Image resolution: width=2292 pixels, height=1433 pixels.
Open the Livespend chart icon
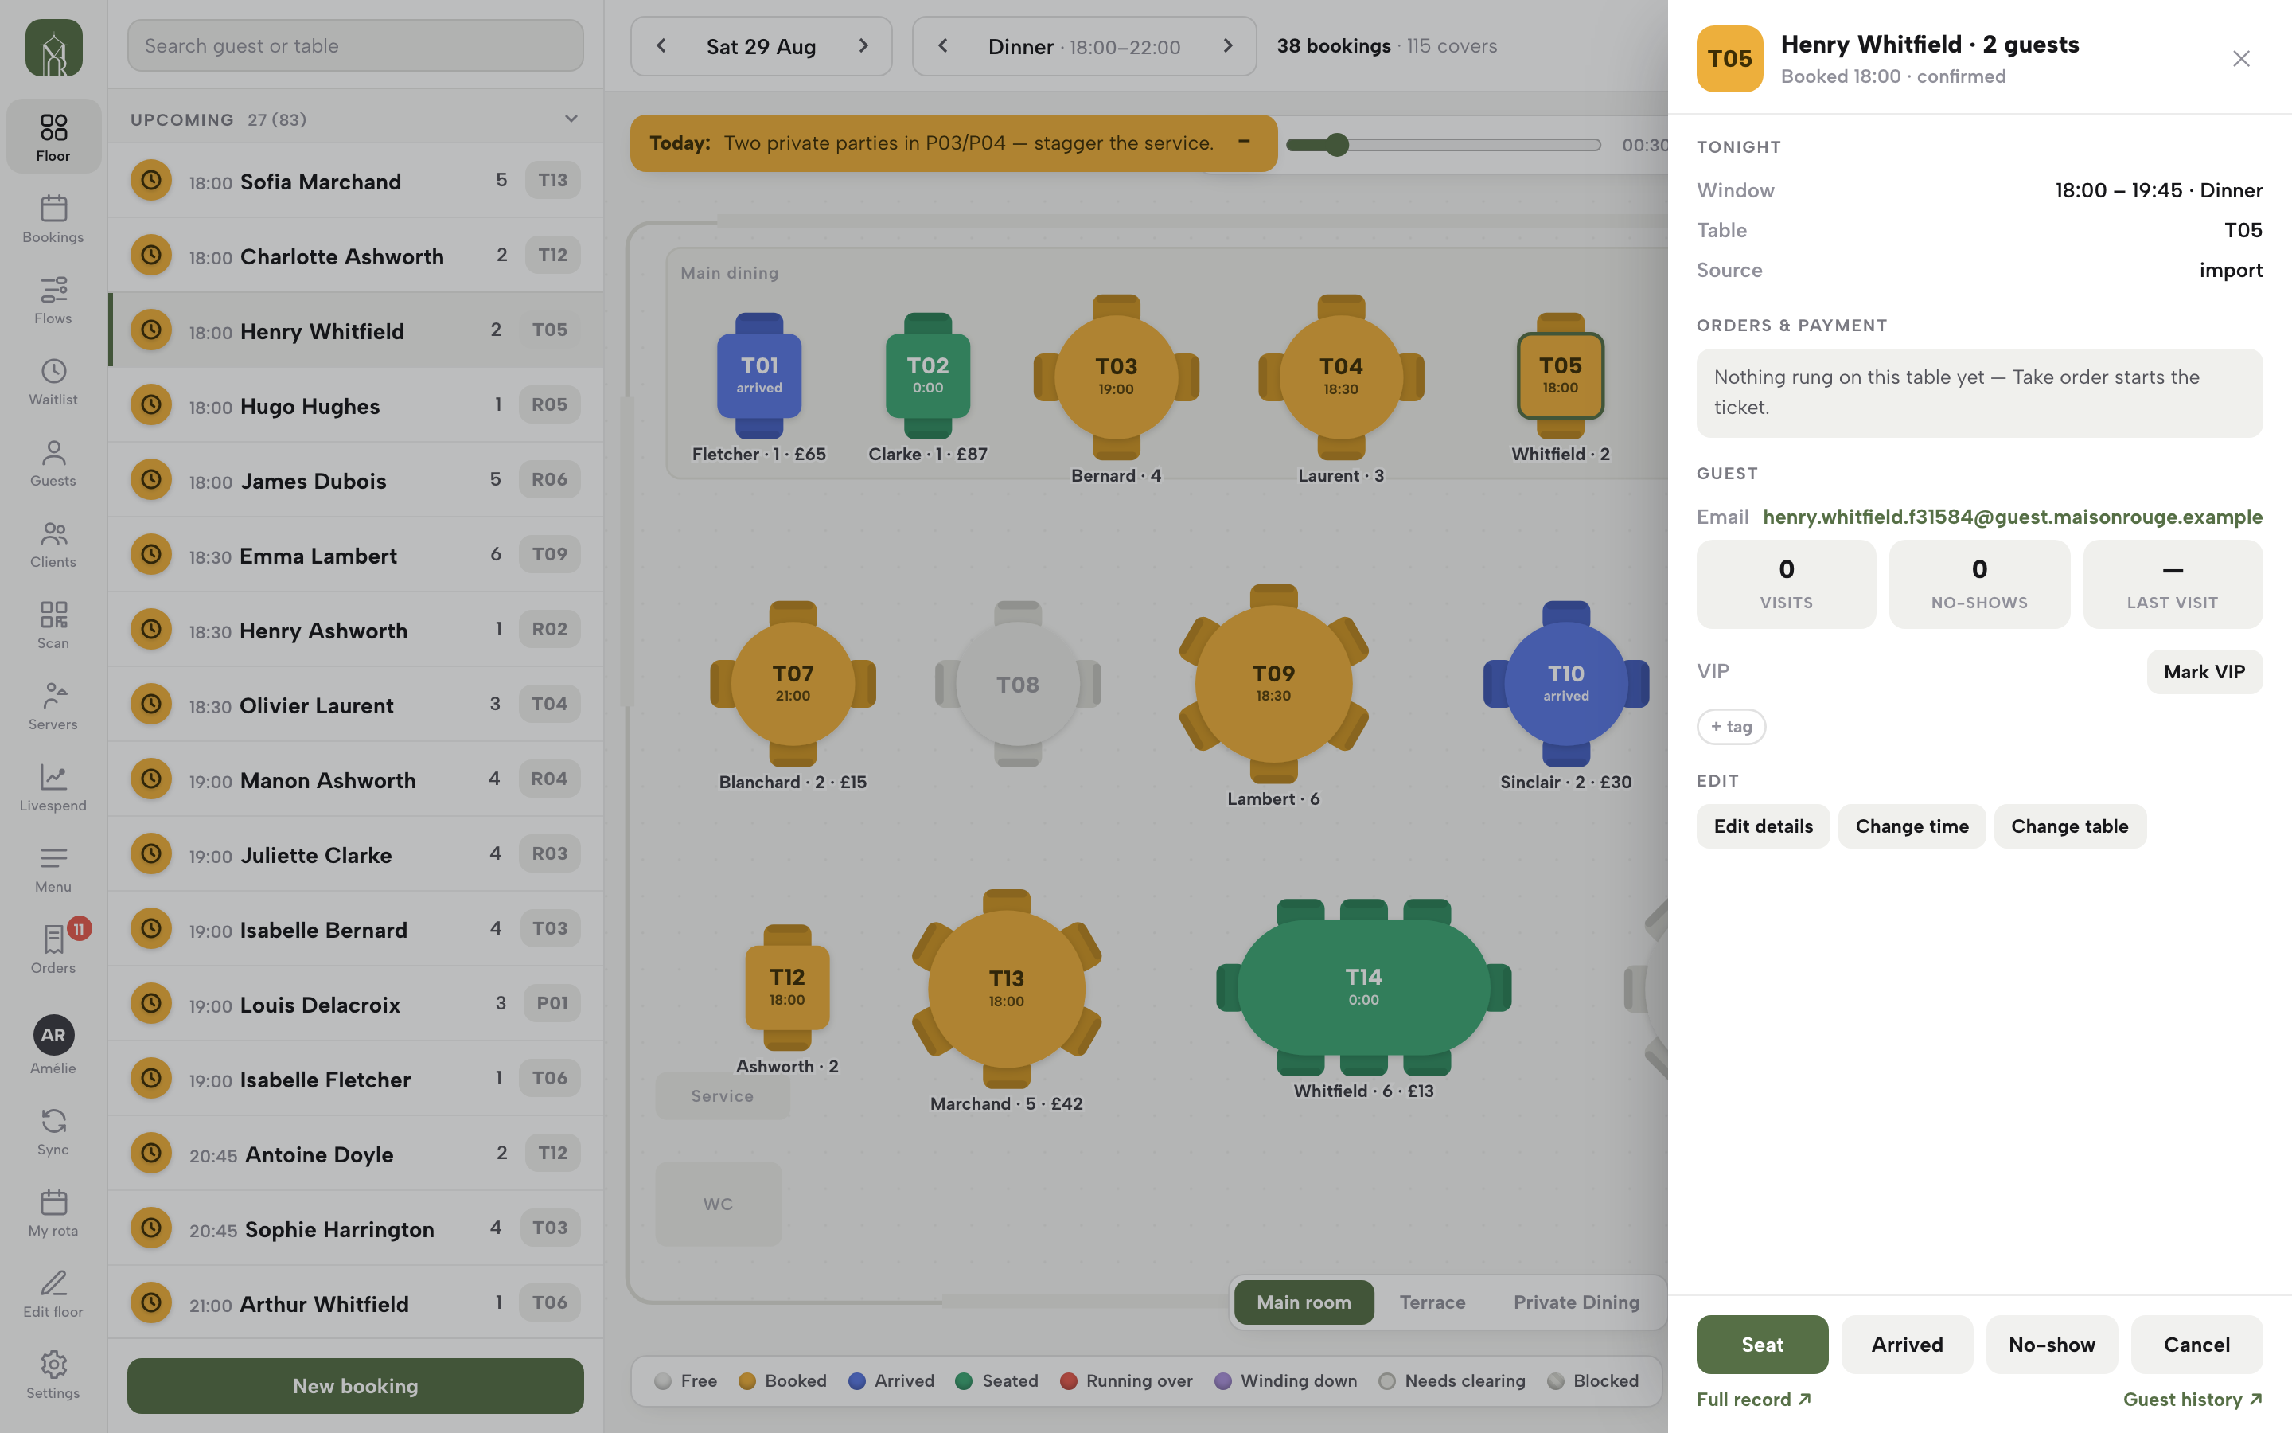pos(53,788)
